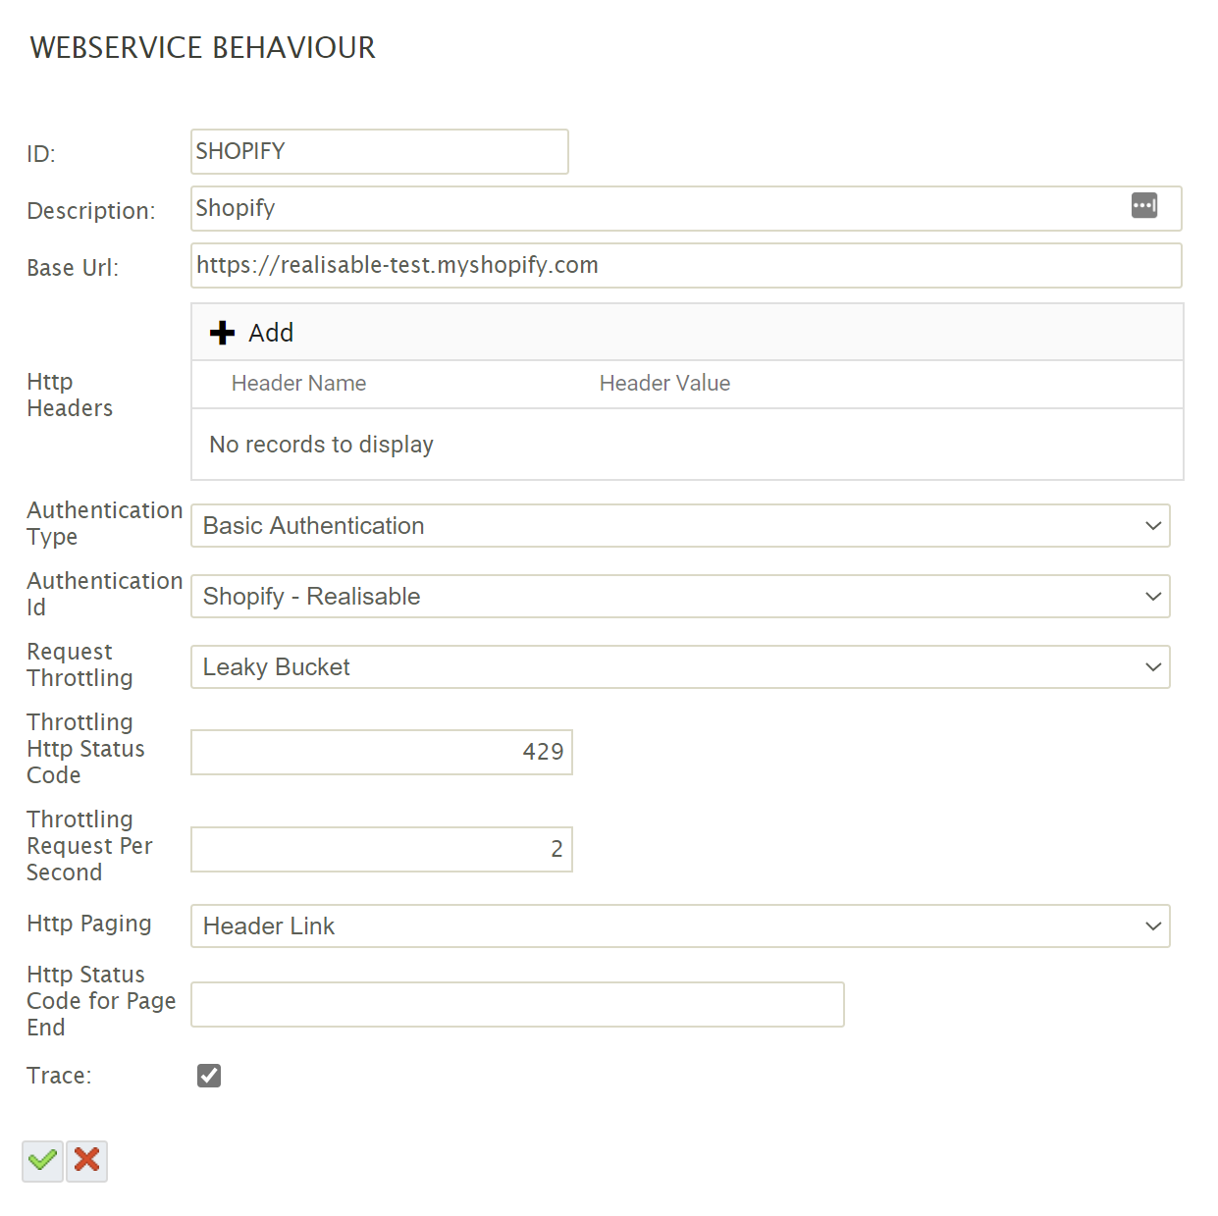Expand the Authentication Id dropdown
Image resolution: width=1218 pixels, height=1216 pixels.
(679, 597)
